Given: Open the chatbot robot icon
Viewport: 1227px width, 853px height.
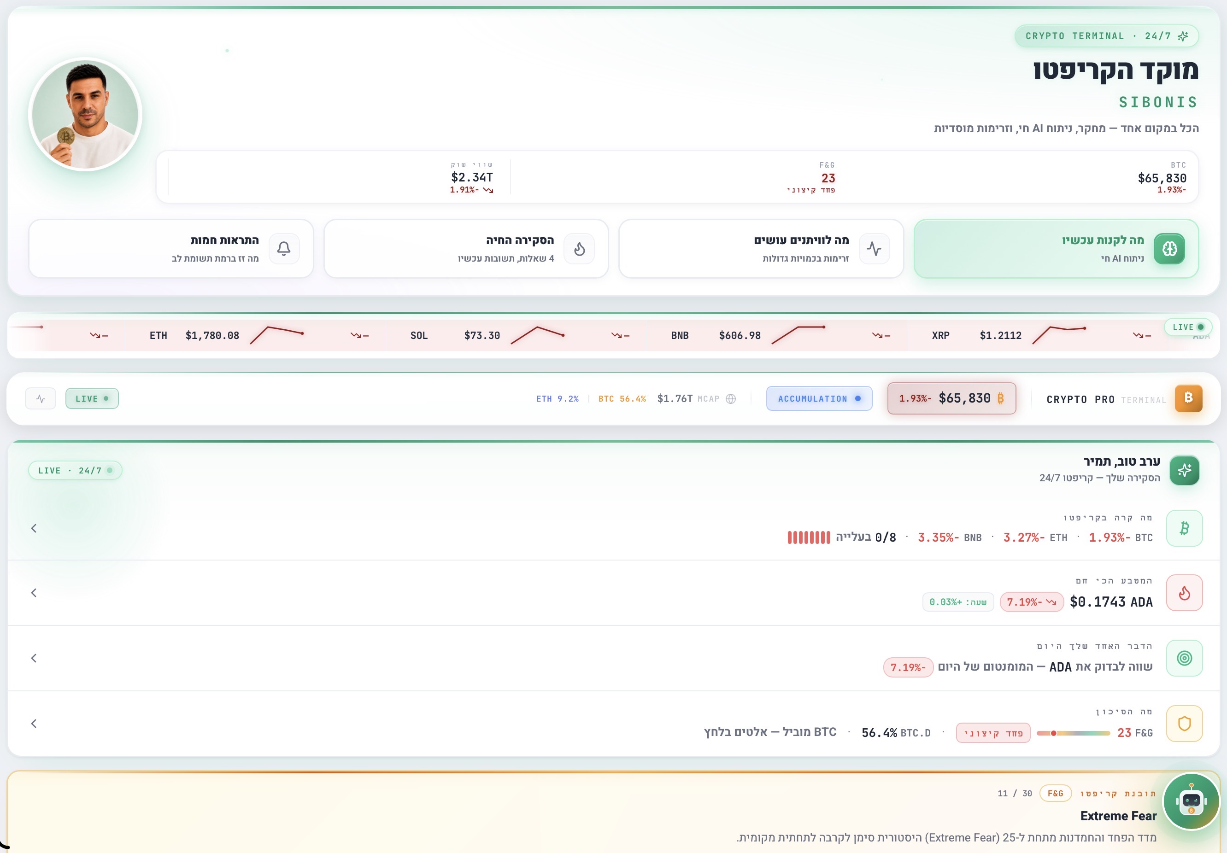Looking at the screenshot, I should 1191,801.
